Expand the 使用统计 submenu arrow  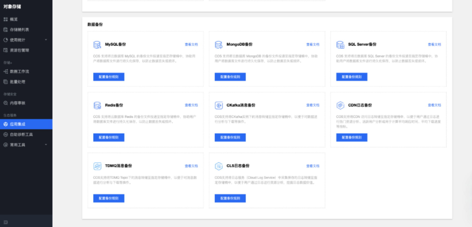tap(46, 40)
